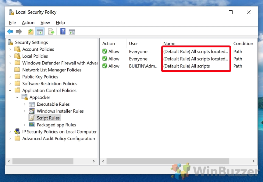Image resolution: width=263 pixels, height=182 pixels.
Task: Click the Advanced Audit Policy folder icon
Action: pyautogui.click(x=17, y=138)
